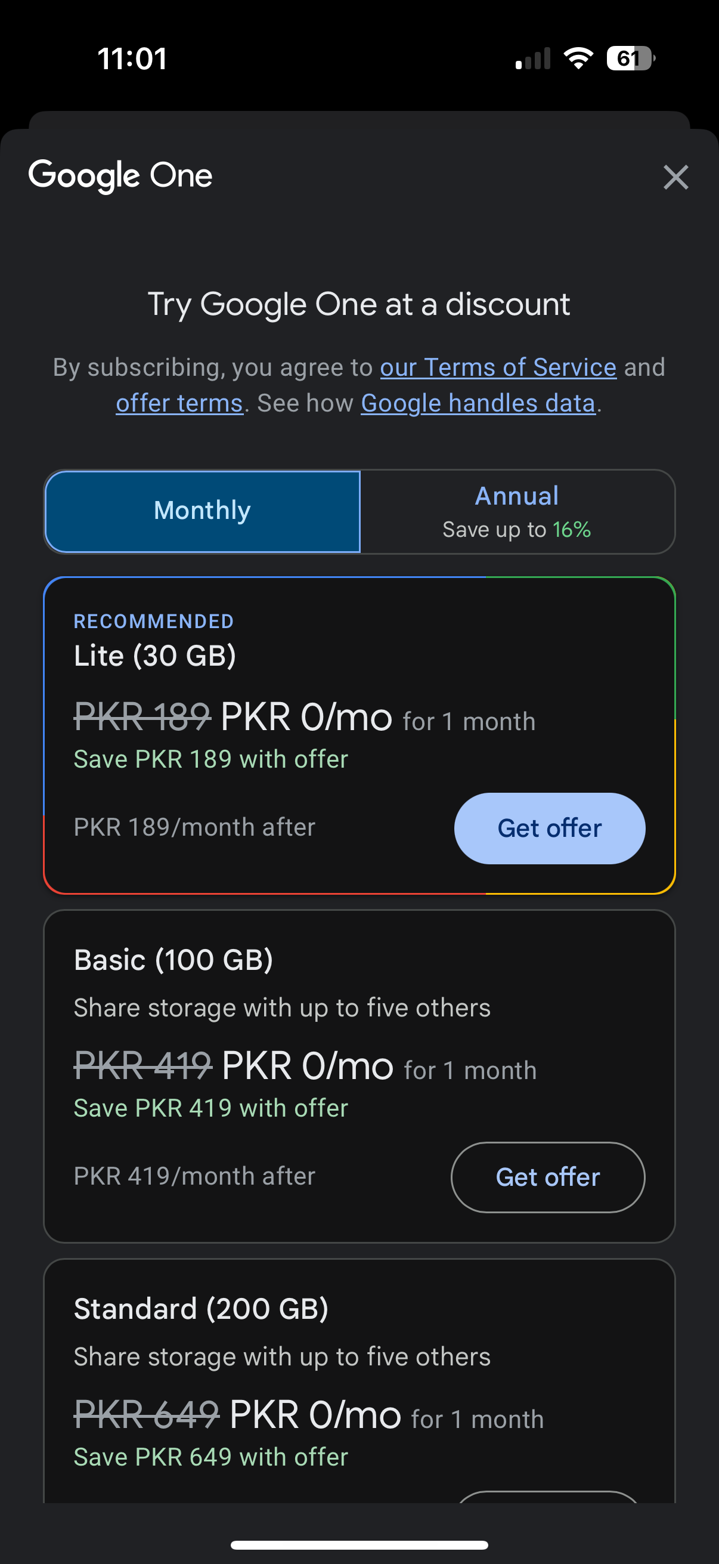
Task: Select the recommended Lite (30 GB) card
Action: pos(359,735)
